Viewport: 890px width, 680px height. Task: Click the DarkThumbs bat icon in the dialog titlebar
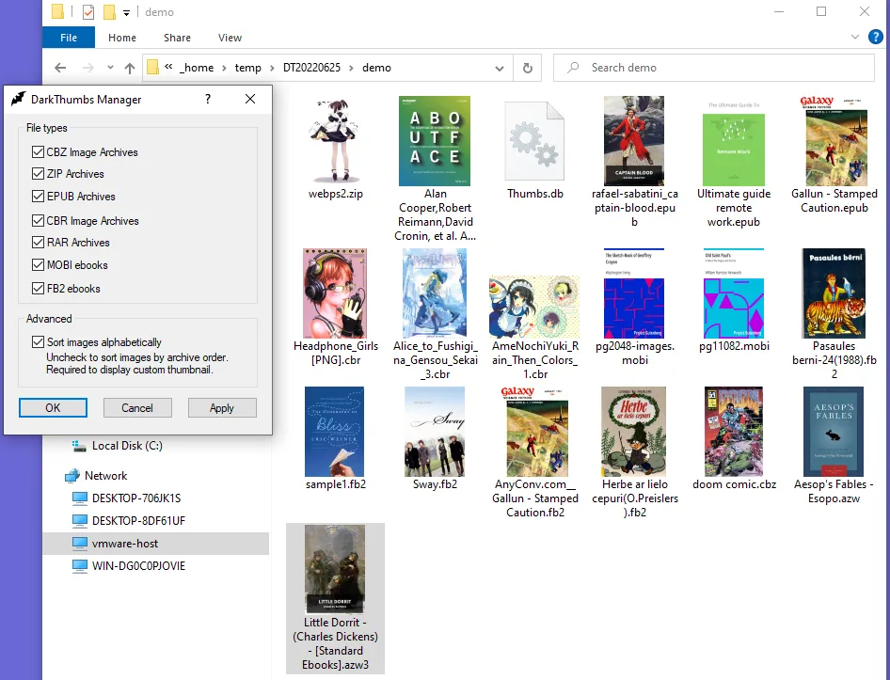16,99
